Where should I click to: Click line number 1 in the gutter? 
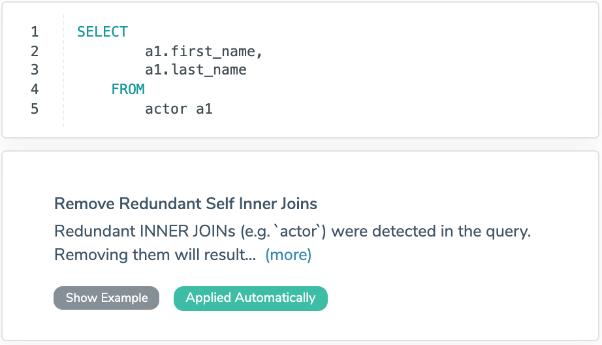pos(35,32)
